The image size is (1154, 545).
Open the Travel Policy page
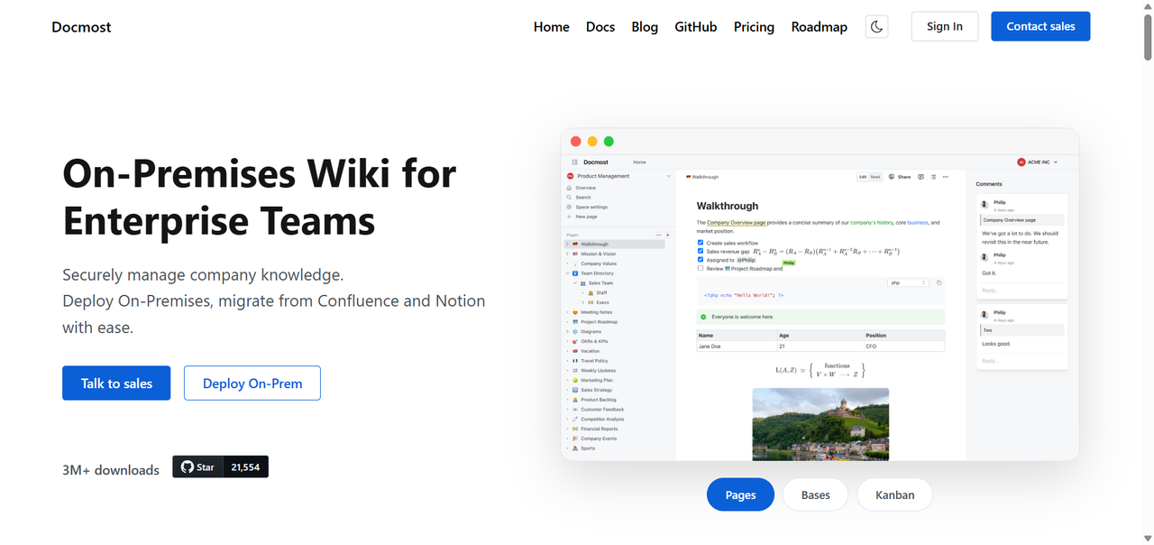pos(594,361)
